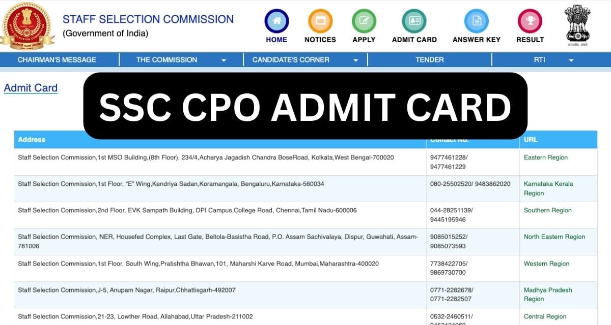Select the Chennai, Tamil Nadu-600006 address
Image resolution: width=611 pixels, height=325 pixels.
tap(187, 210)
